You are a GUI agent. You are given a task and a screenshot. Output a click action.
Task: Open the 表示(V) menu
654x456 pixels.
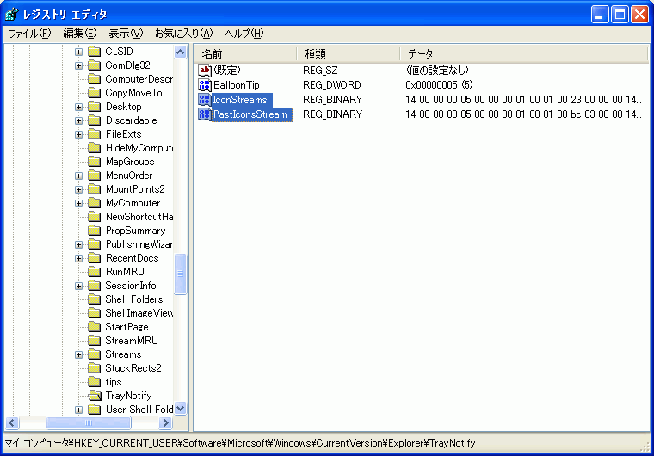126,34
